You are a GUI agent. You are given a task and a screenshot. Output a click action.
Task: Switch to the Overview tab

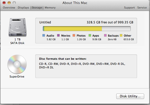(9, 8)
